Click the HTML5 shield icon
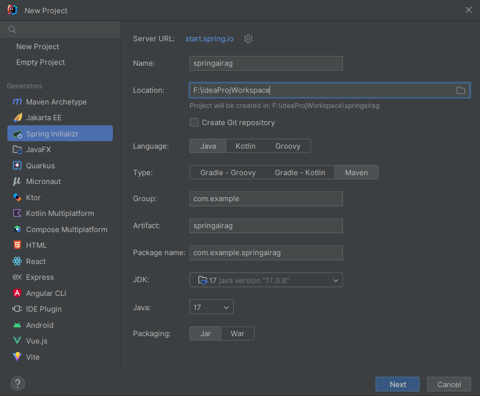The width and height of the screenshot is (480, 396). 17,245
